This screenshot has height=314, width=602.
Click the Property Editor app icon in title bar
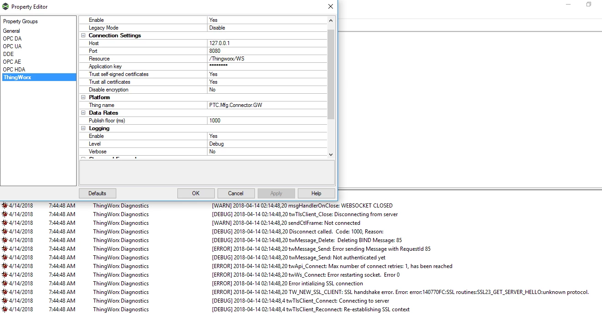pyautogui.click(x=5, y=6)
